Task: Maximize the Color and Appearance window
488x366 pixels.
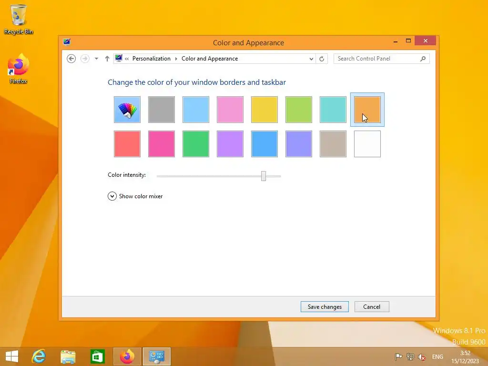Action: coord(408,41)
